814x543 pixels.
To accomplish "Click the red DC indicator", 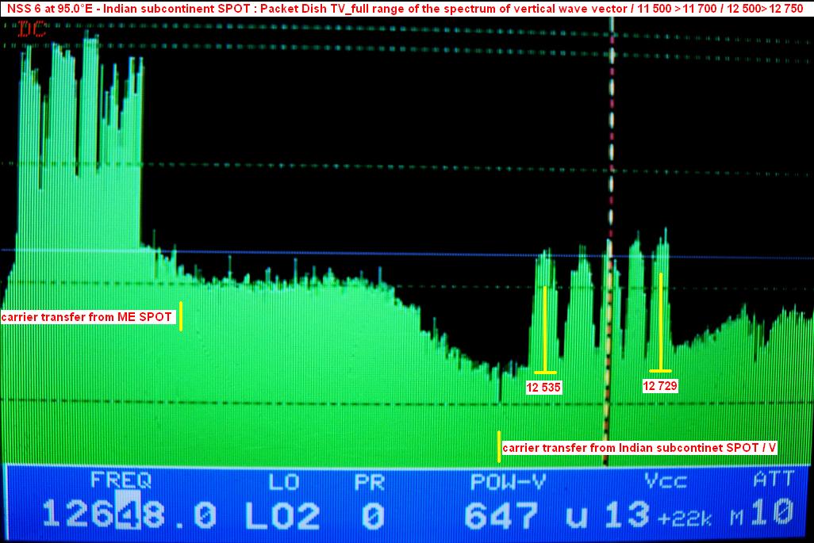I will [31, 30].
